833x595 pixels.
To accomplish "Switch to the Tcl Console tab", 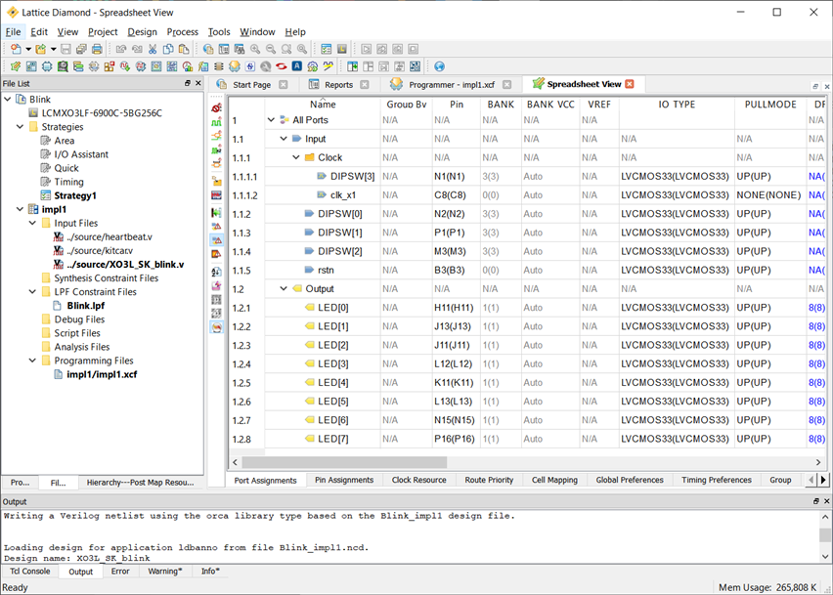I will pyautogui.click(x=29, y=572).
